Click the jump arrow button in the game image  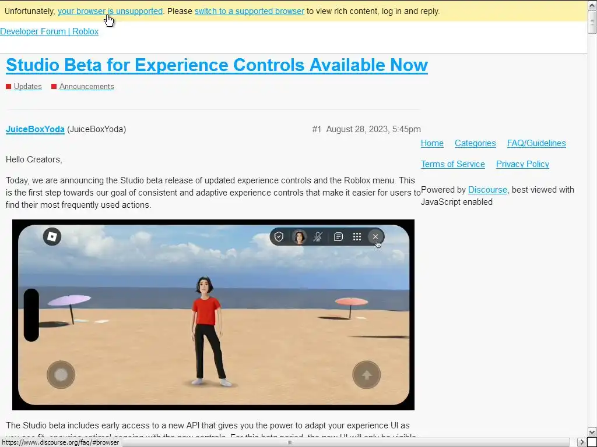[367, 375]
